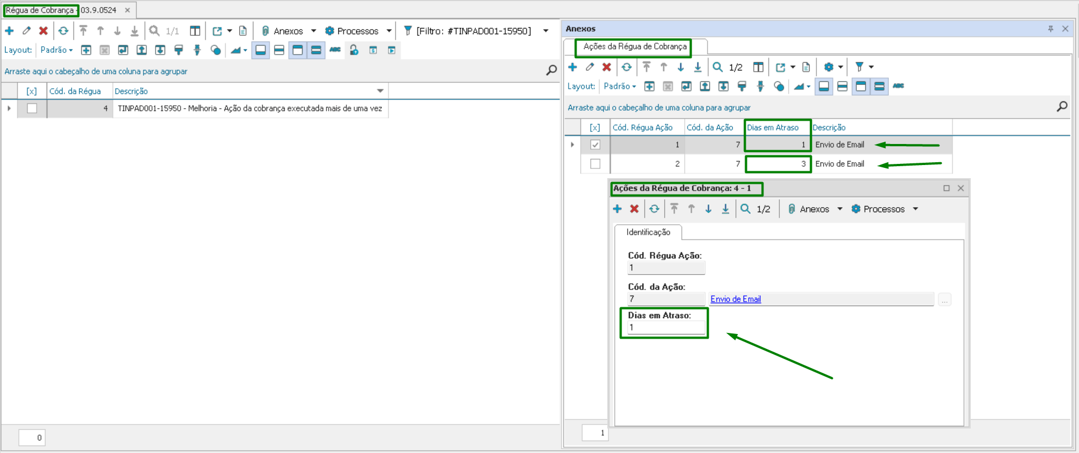1079x453 pixels.
Task: Refresh the Régua de Cobrança list
Action: [63, 31]
